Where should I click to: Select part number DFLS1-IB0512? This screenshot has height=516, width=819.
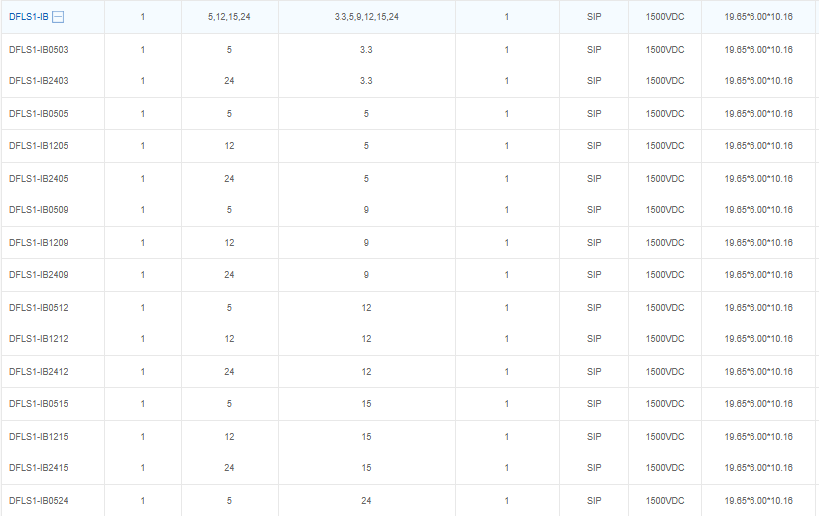[38, 307]
